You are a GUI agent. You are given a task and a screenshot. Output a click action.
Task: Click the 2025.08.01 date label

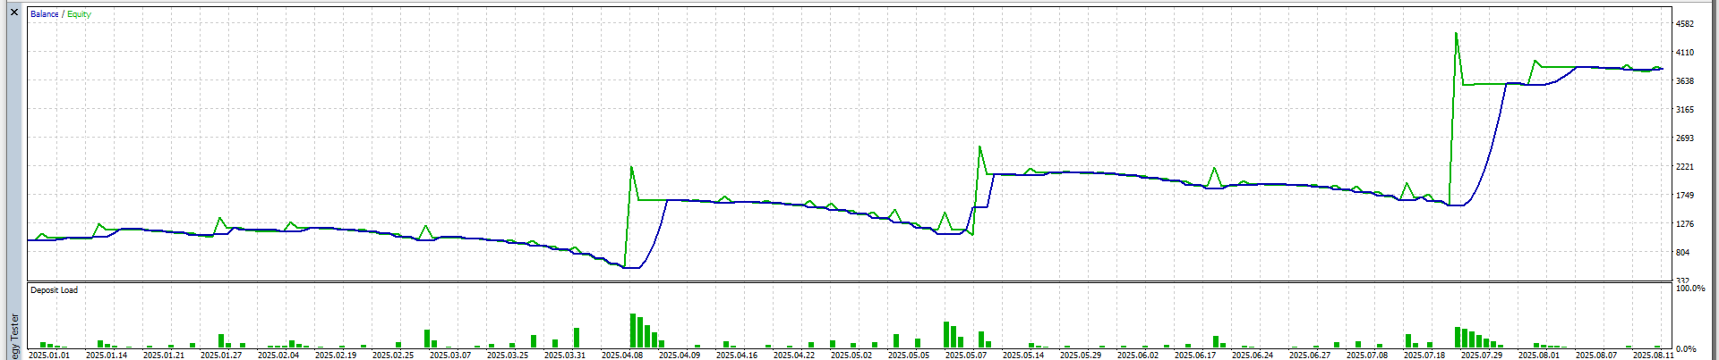click(x=1539, y=356)
